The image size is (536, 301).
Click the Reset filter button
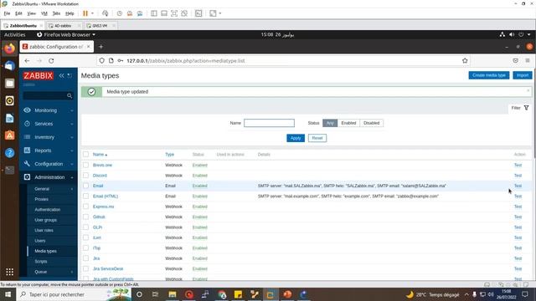pyautogui.click(x=317, y=138)
